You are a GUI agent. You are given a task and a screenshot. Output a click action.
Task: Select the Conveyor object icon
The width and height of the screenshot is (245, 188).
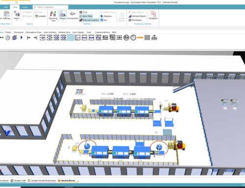(105, 38)
